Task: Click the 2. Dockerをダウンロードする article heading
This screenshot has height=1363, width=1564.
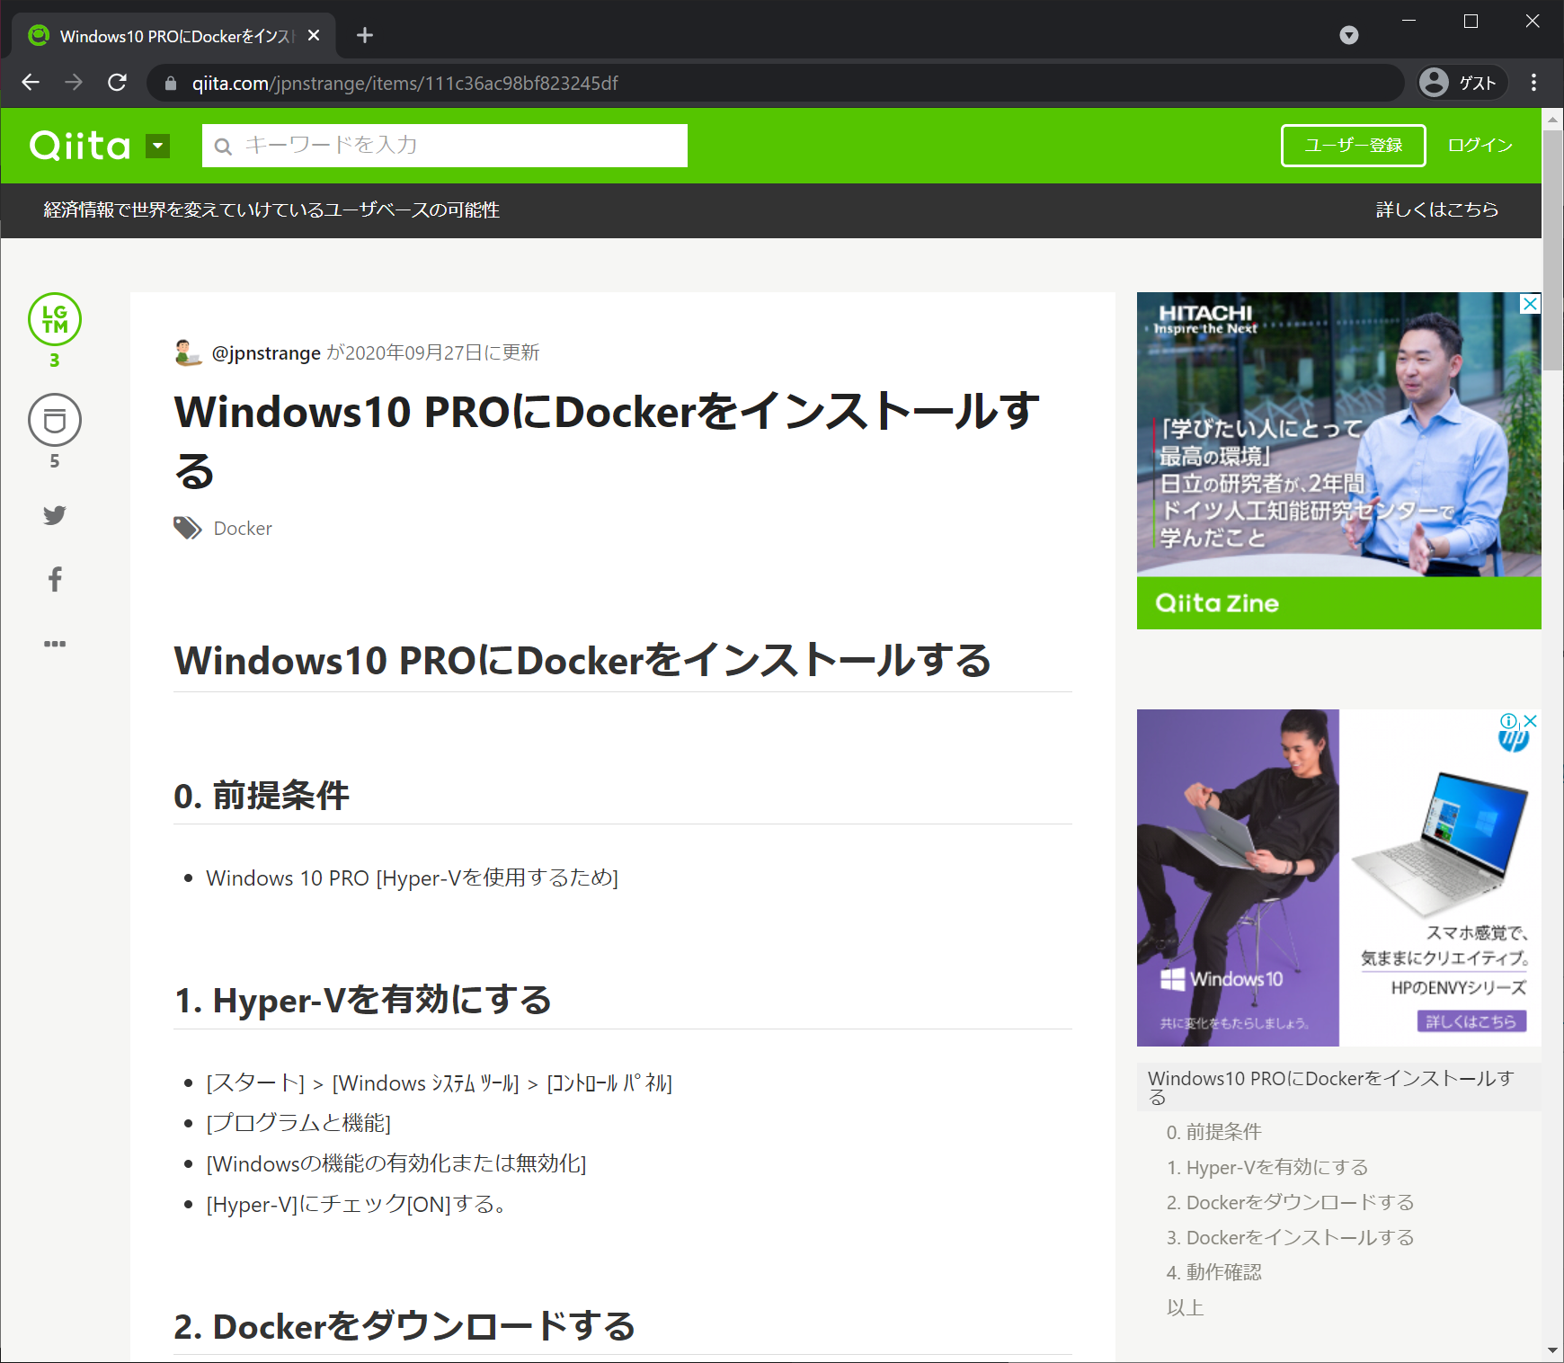Action: (x=404, y=1326)
